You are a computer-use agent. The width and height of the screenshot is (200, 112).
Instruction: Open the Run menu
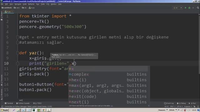tap(37, 4)
